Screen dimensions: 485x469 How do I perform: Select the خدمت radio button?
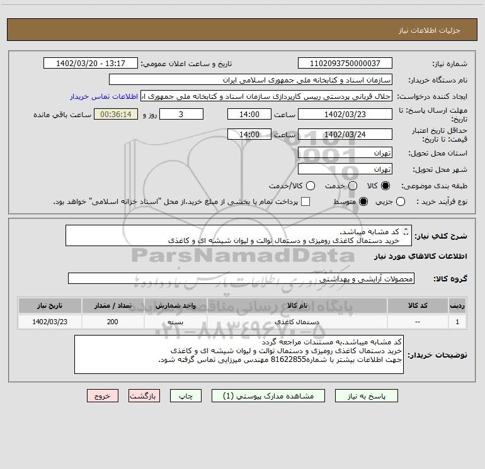click(353, 186)
